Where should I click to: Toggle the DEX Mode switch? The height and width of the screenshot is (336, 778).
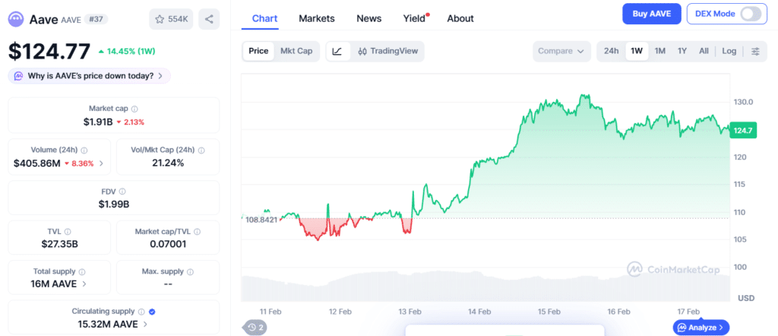coord(750,14)
